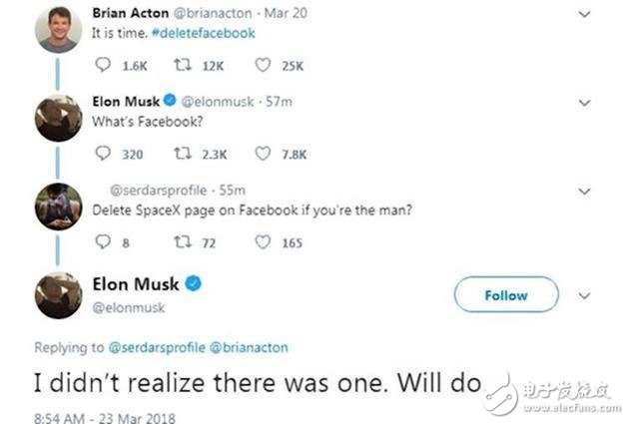The width and height of the screenshot is (629, 424).
Task: Expand options chevron on serdarsprofile tweet
Action: click(585, 189)
